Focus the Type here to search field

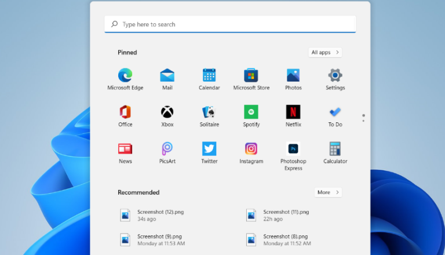(x=230, y=24)
